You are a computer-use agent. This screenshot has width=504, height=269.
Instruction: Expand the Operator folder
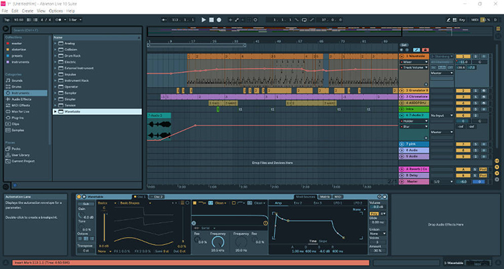click(56, 87)
